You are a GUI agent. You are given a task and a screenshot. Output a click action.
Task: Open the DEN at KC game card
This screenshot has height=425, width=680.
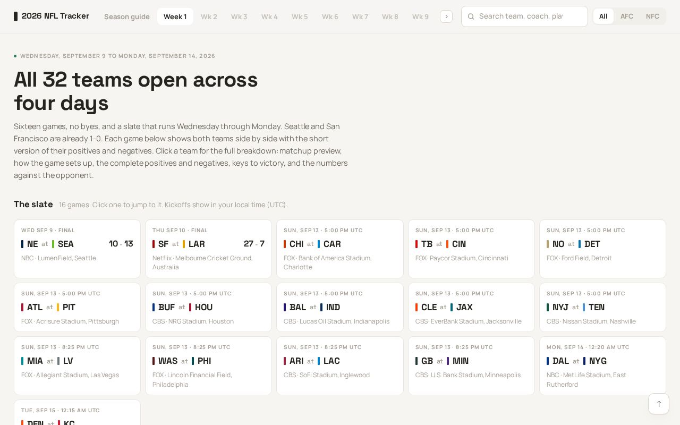coord(77,413)
